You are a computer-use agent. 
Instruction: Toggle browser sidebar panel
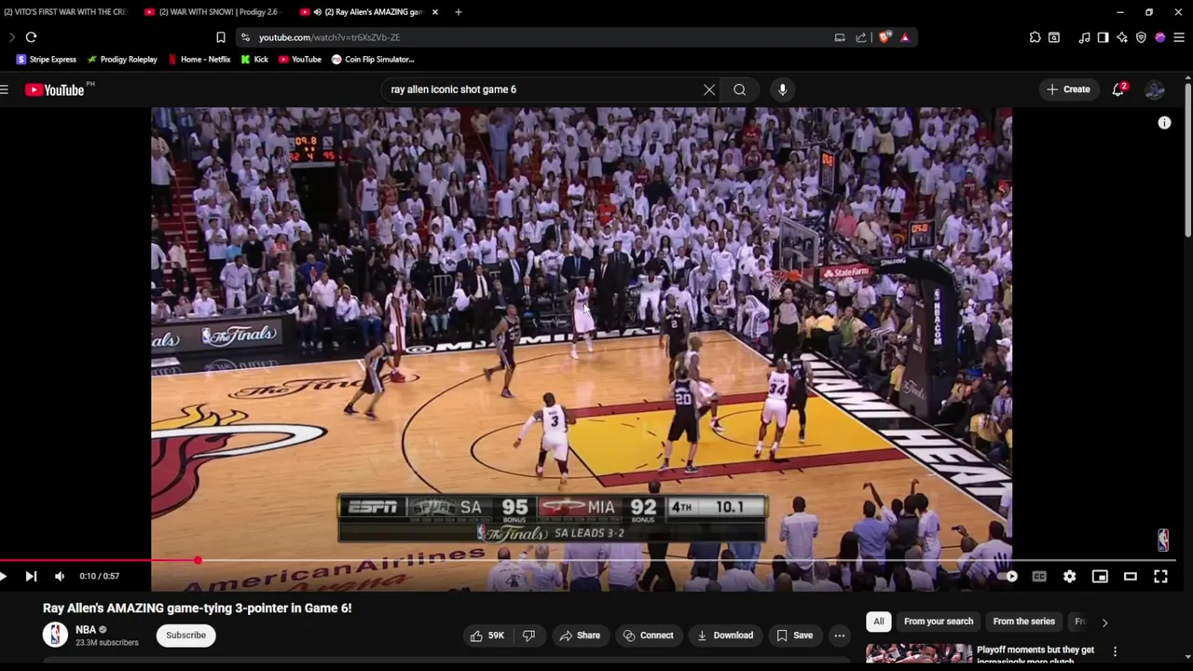click(1103, 37)
